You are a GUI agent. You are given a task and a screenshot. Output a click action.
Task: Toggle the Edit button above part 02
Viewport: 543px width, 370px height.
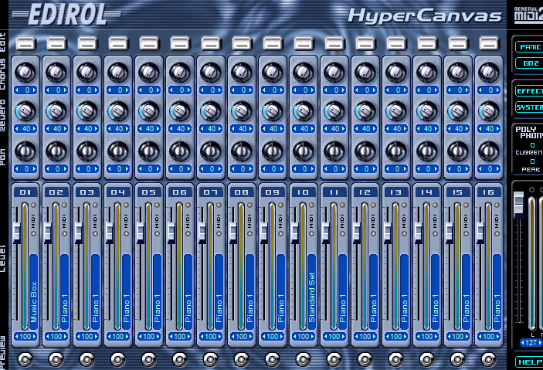click(56, 44)
